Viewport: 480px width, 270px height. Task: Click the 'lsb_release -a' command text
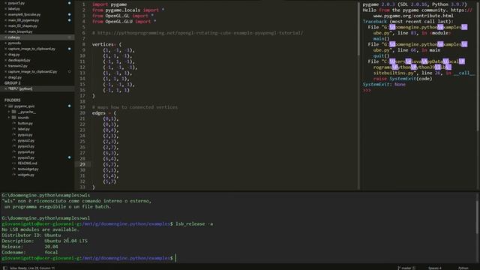point(194,223)
